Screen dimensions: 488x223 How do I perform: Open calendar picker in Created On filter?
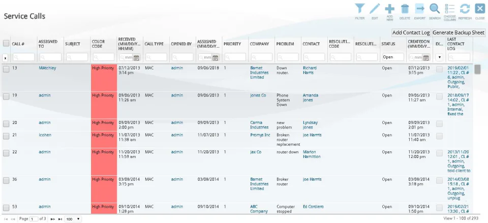(x=426, y=57)
